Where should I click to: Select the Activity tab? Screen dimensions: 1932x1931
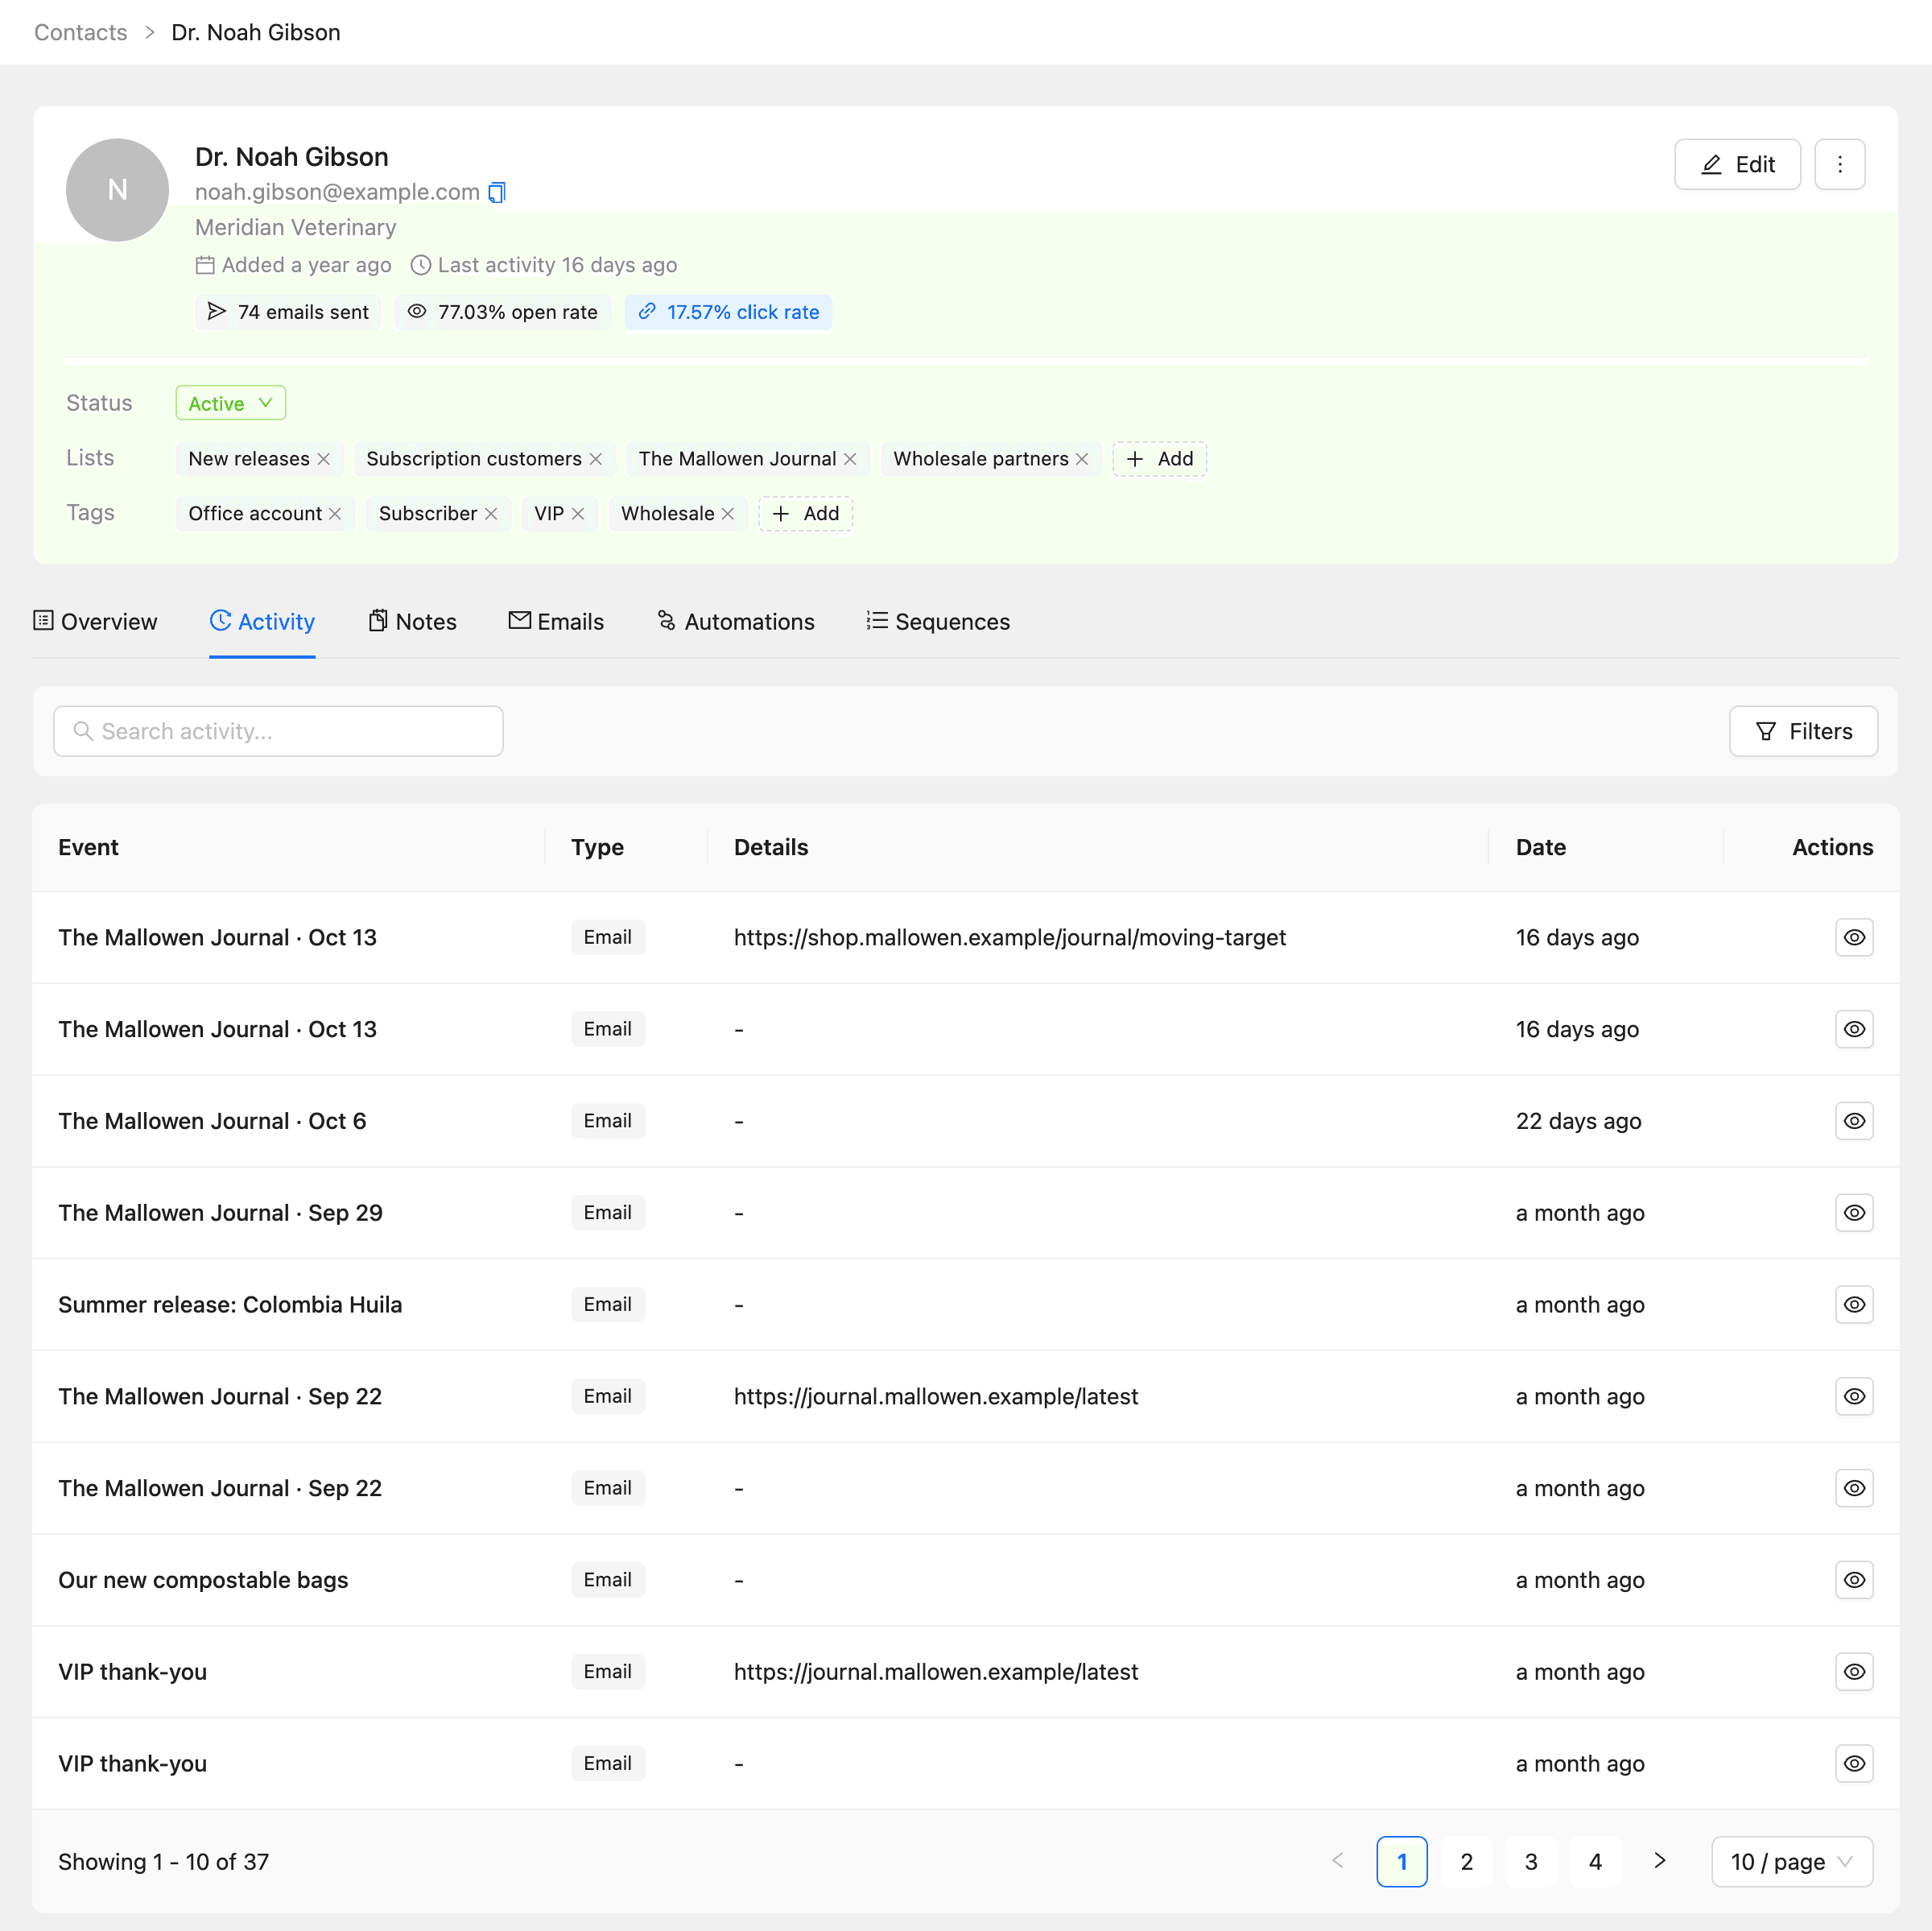[262, 622]
